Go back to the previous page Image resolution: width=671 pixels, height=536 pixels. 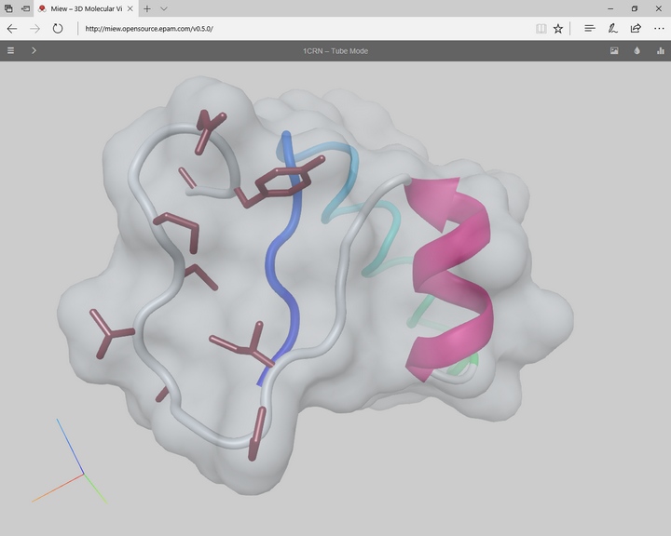(x=12, y=29)
